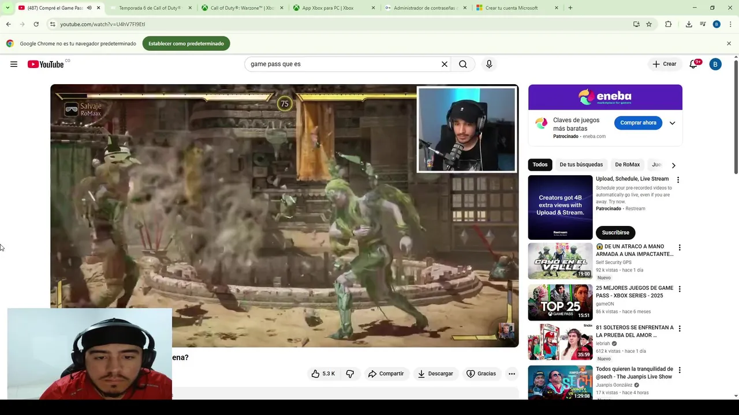View site information icon in address bar
739x415 pixels.
[x=53, y=24]
